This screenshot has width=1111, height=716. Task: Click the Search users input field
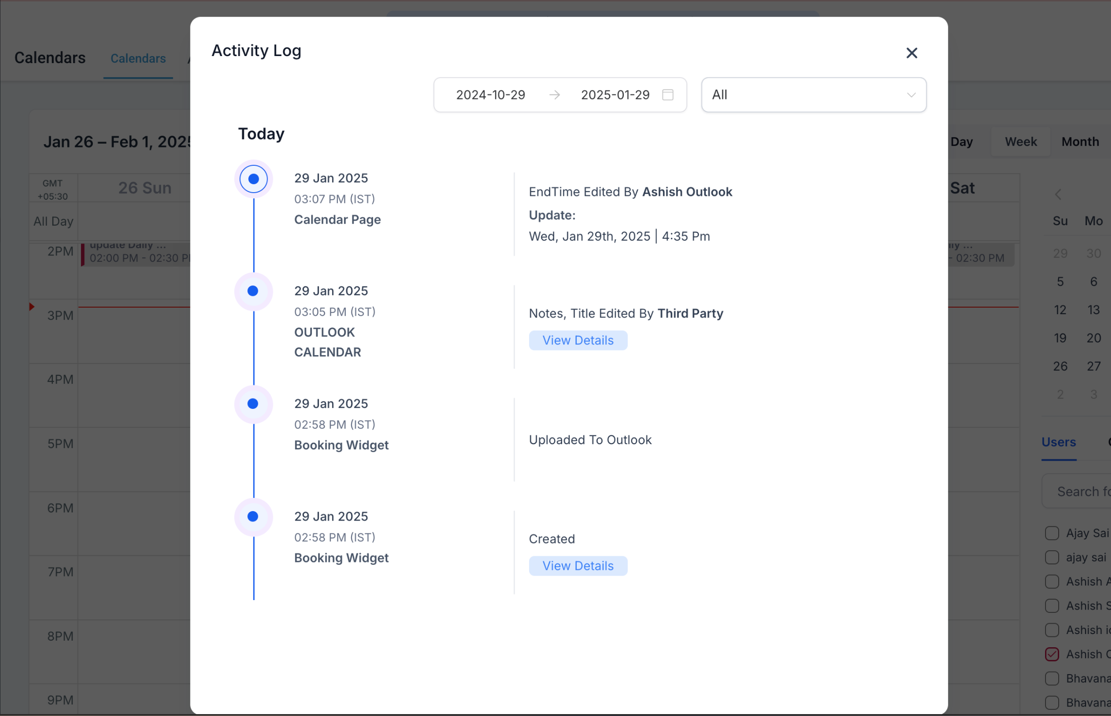(1081, 491)
